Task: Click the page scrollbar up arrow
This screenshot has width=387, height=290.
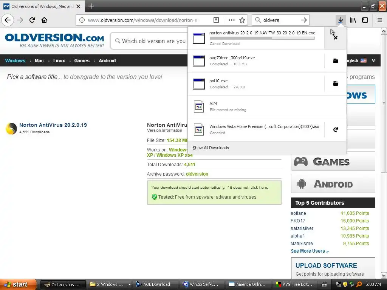Action: click(x=384, y=31)
